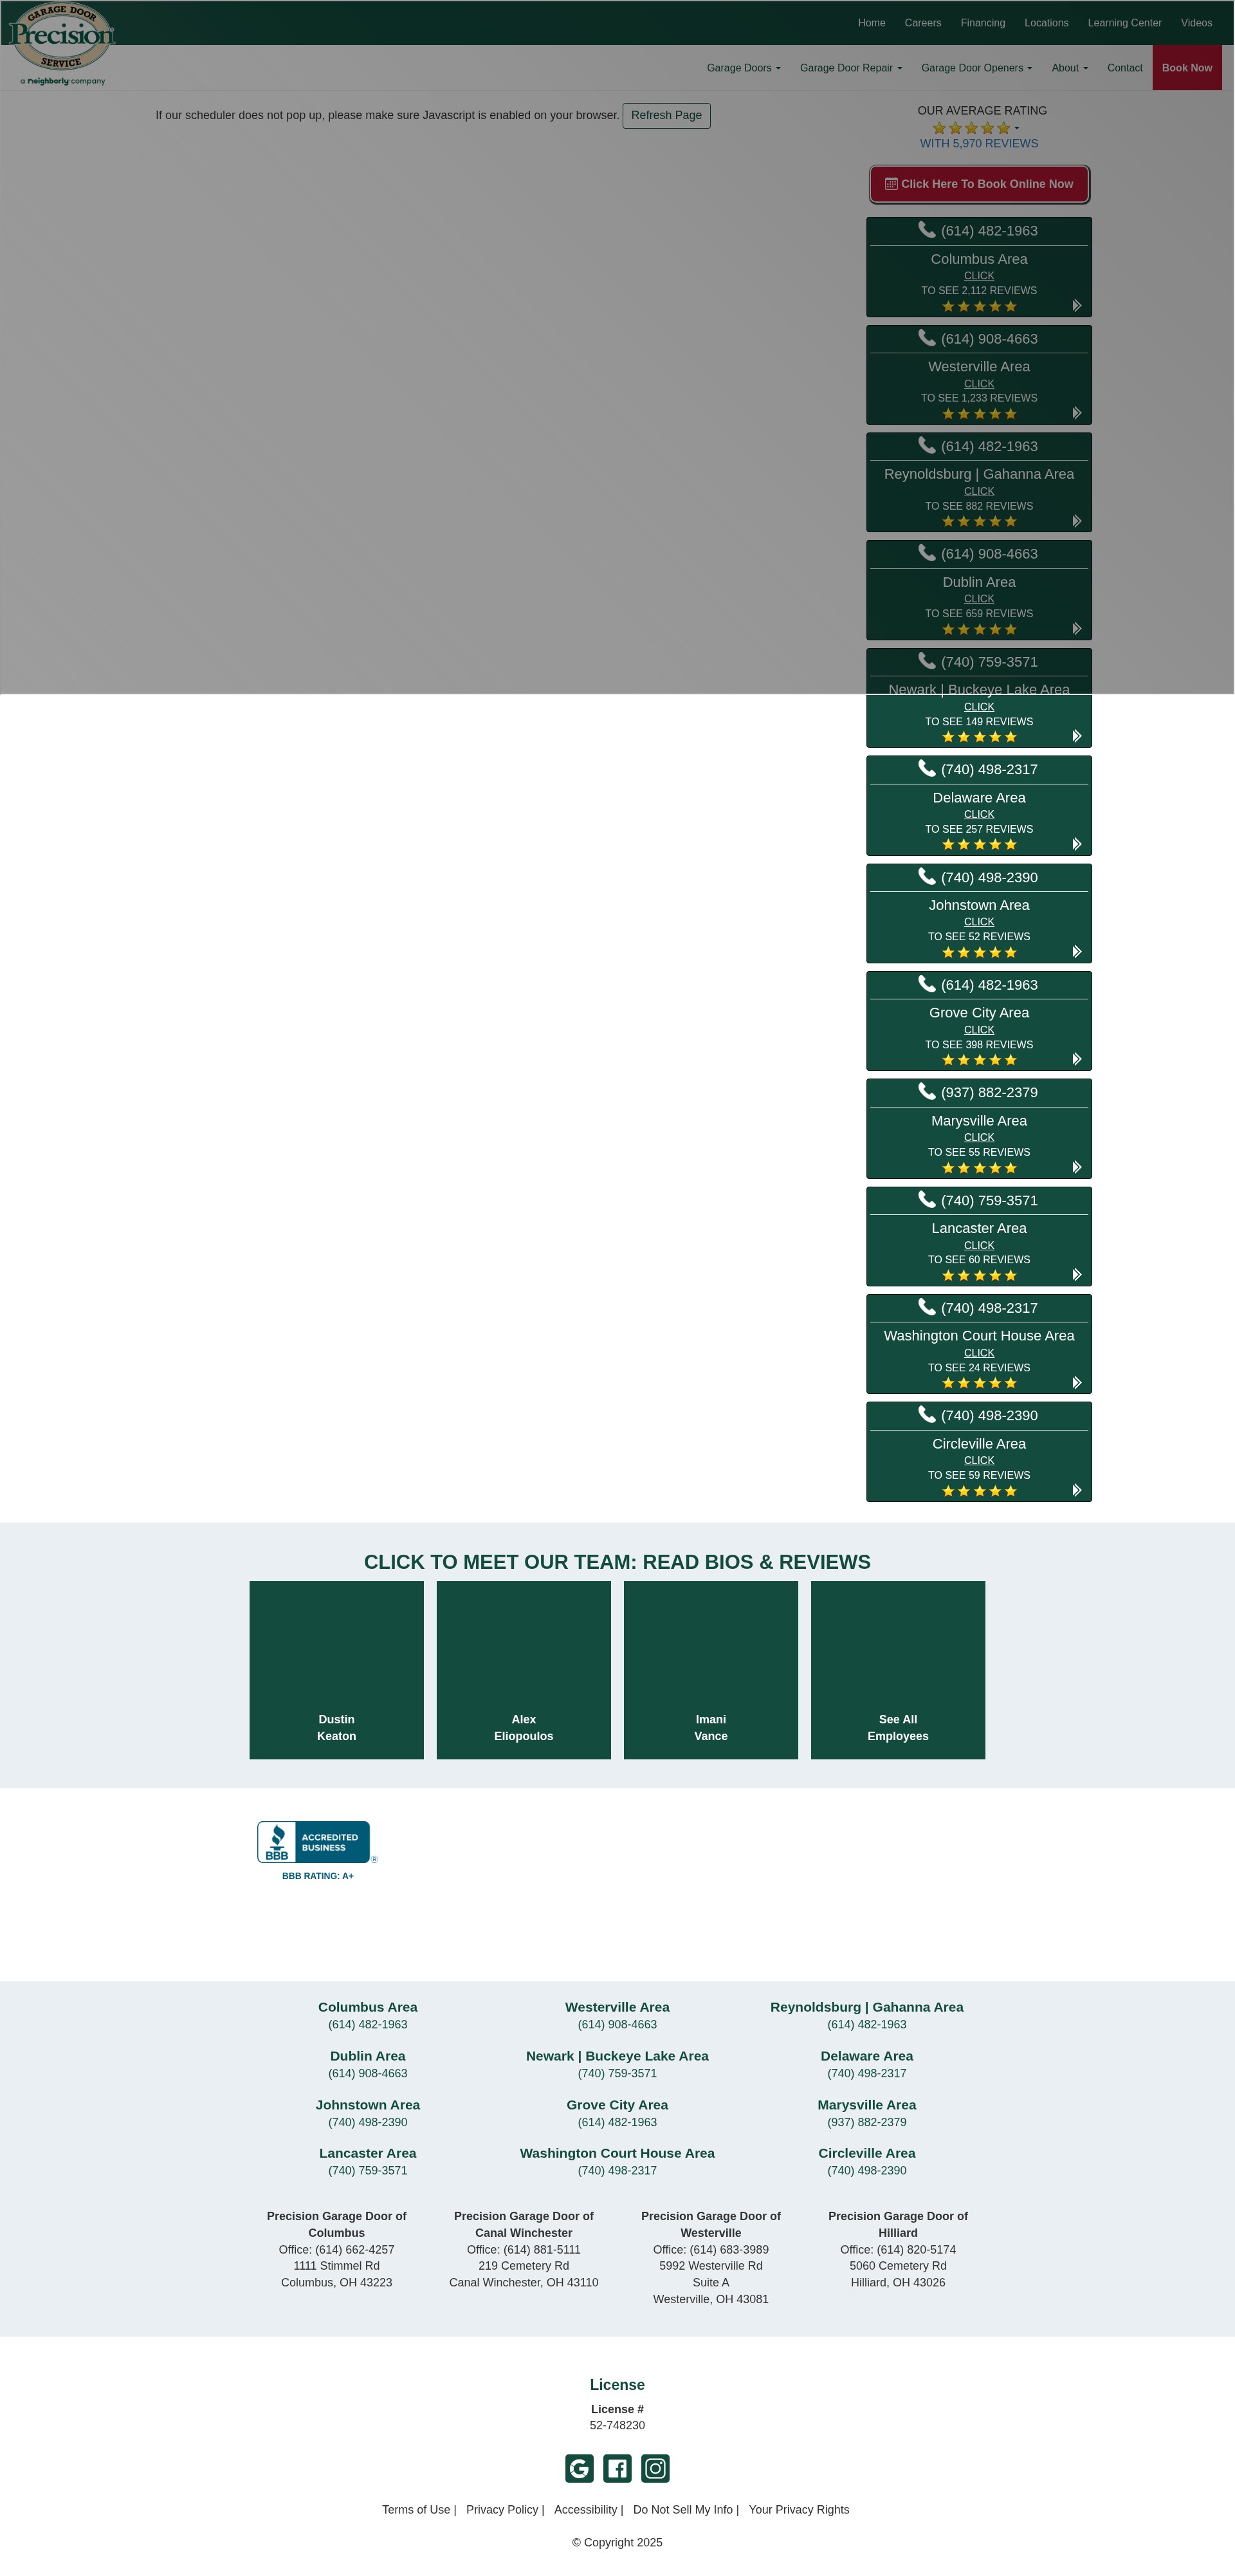The width and height of the screenshot is (1235, 2576).
Task: Open Alex Eliopoulos's team bio card
Action: 524,1669
